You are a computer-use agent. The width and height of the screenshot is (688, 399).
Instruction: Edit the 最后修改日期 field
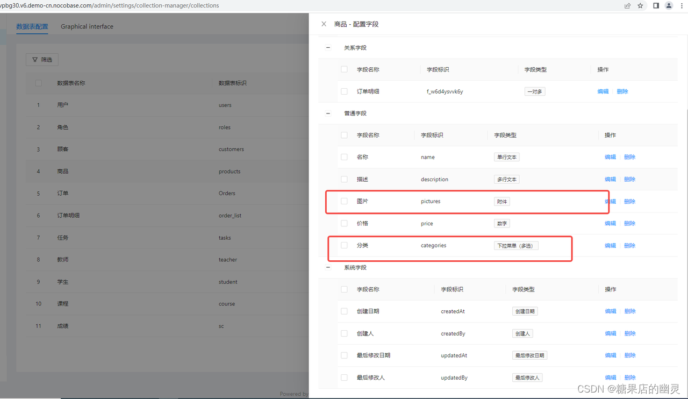[611, 355]
